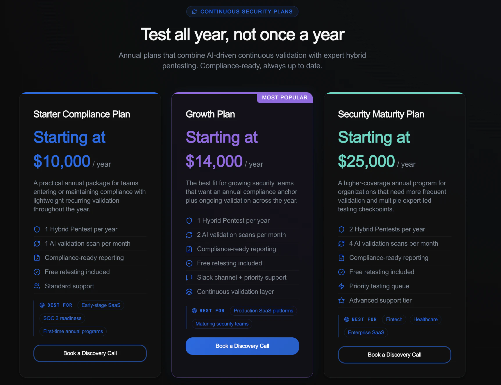
Task: Click the star icon beside Advanced support tier
Action: coord(341,301)
